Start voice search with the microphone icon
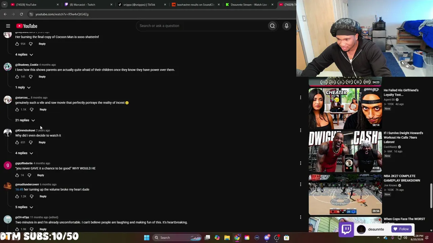This screenshot has width=433, height=243. 287,26
